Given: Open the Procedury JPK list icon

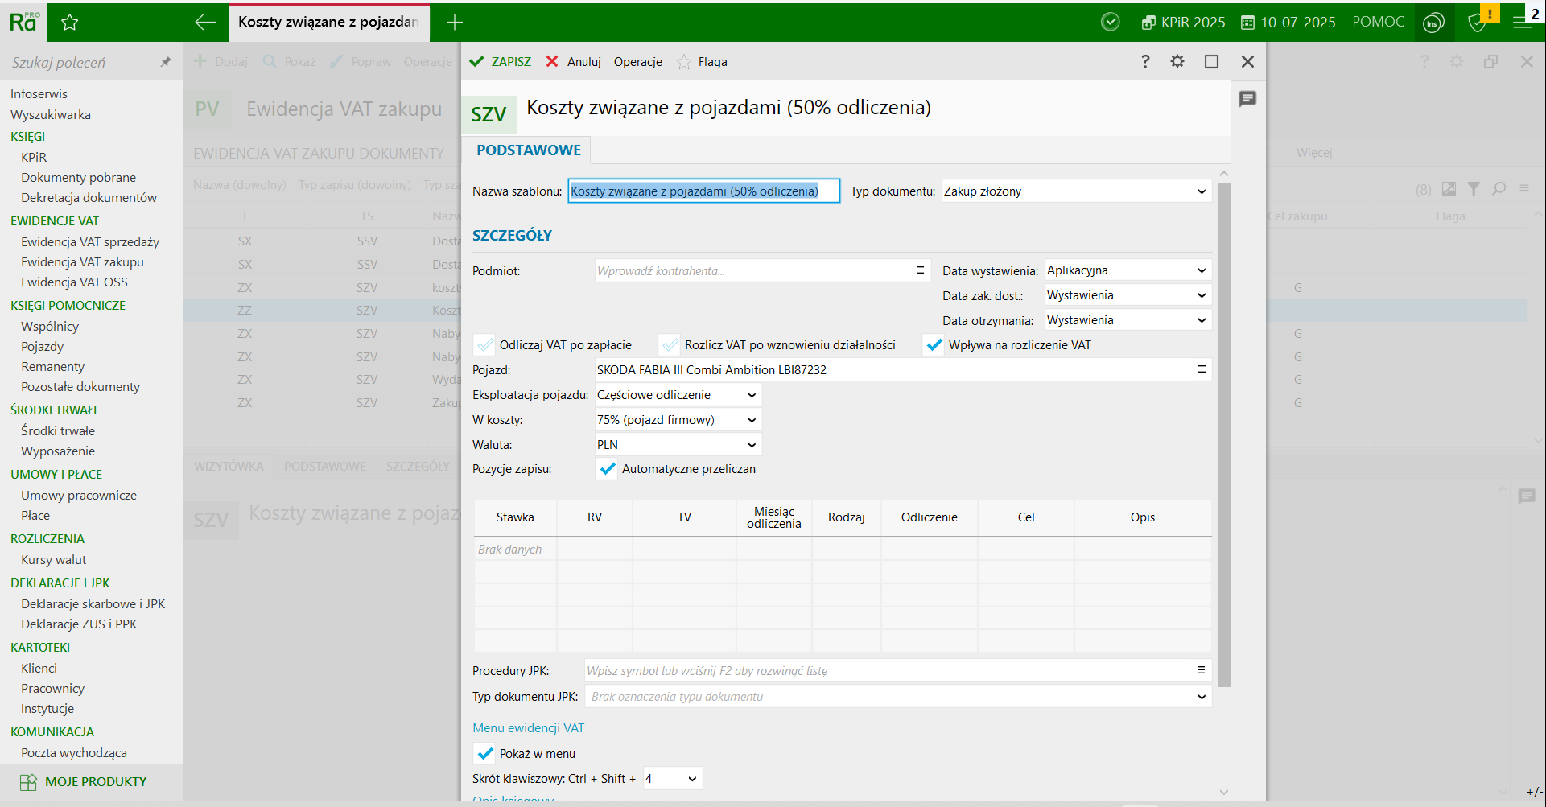Looking at the screenshot, I should click(1201, 670).
